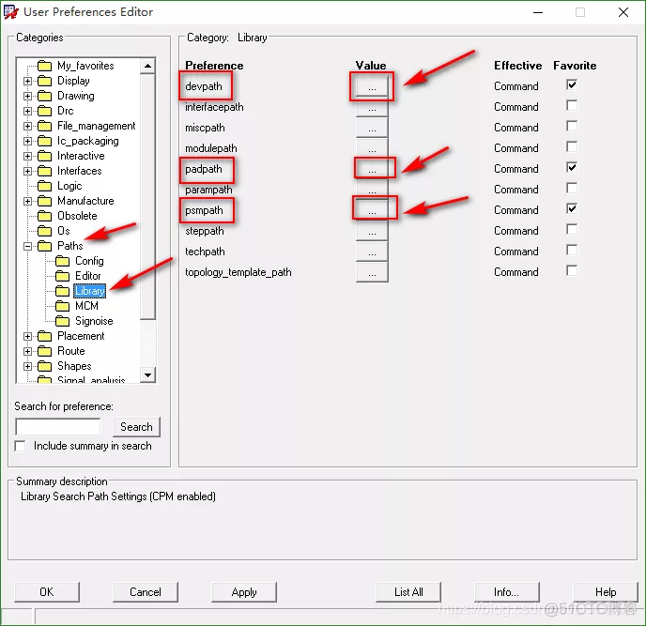Click the Cancel button
Image resolution: width=646 pixels, height=626 pixels.
pyautogui.click(x=146, y=592)
